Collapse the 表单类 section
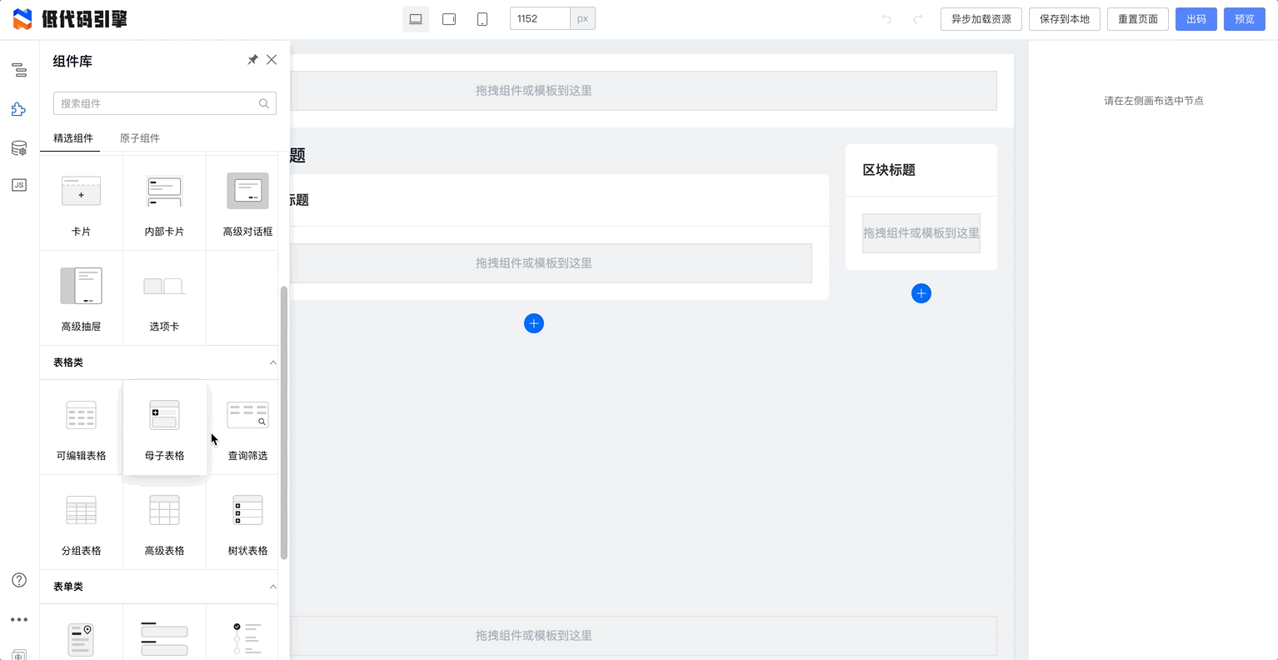Viewport: 1278px width, 660px height. [x=272, y=587]
